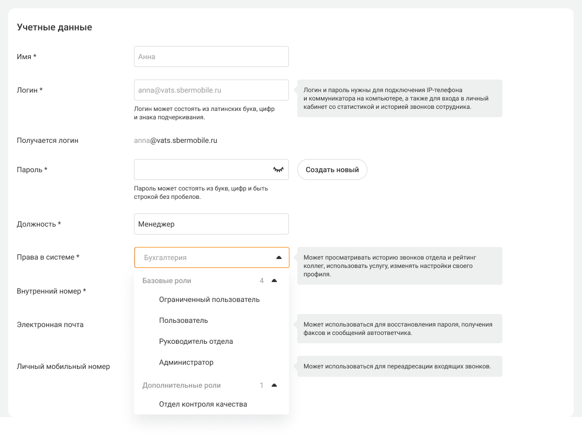Collapse the Базовые роли group

coord(274,281)
